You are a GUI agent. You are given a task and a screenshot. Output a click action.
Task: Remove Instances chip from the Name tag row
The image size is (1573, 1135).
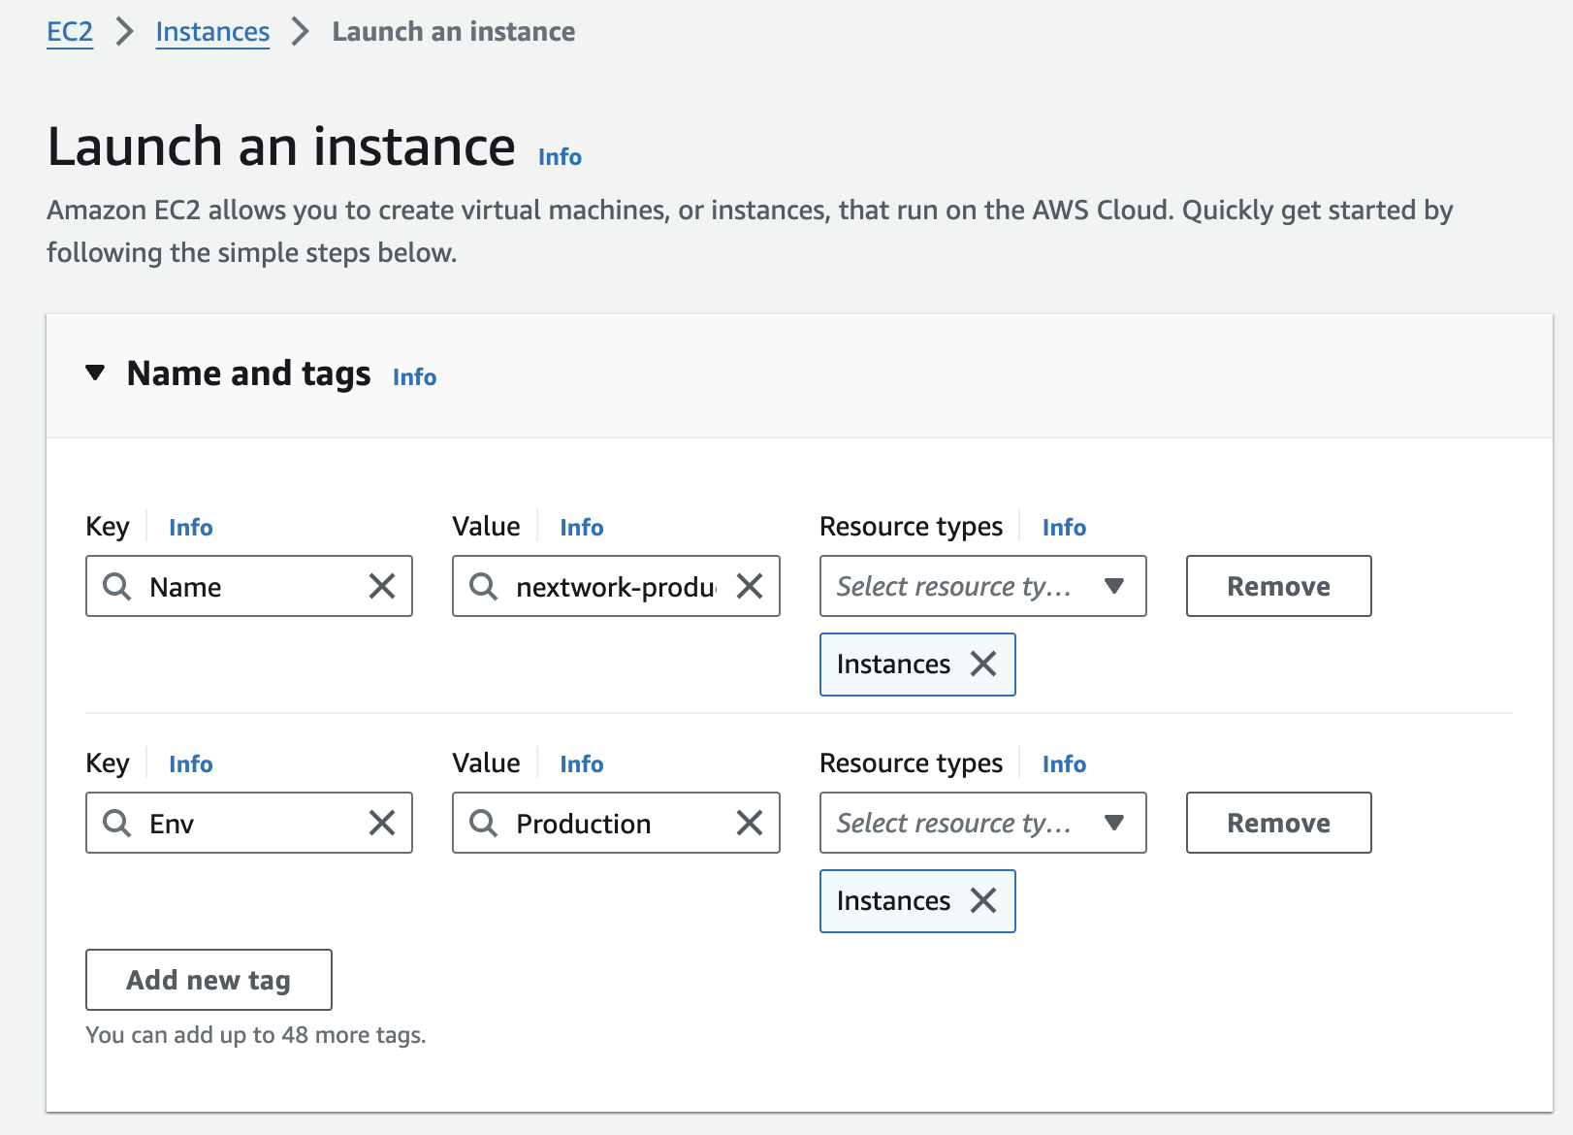tap(983, 665)
